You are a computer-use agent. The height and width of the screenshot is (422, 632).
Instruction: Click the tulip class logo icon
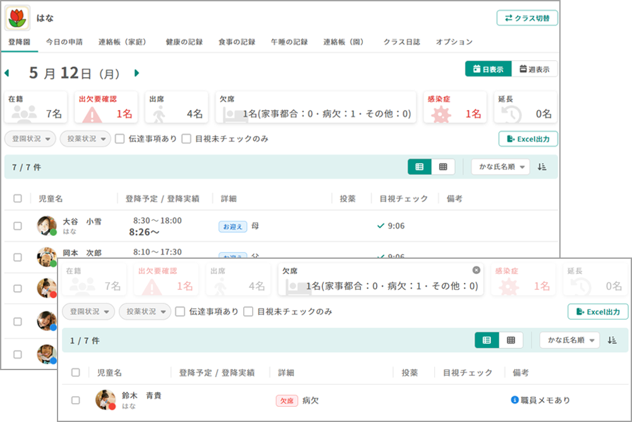point(17,18)
